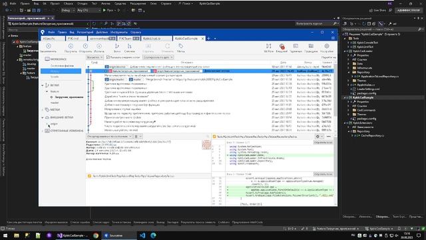This screenshot has height=240, width=426.
Task: Expand the Data folder in Solution Explorer
Action: coord(349,64)
